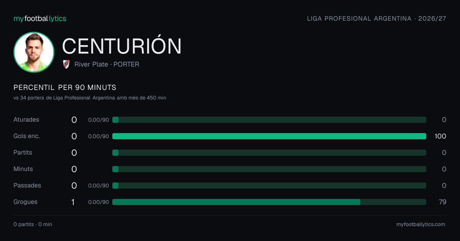Click the River Plate club crest
Viewport: 460px width, 241px height.
(x=66, y=64)
